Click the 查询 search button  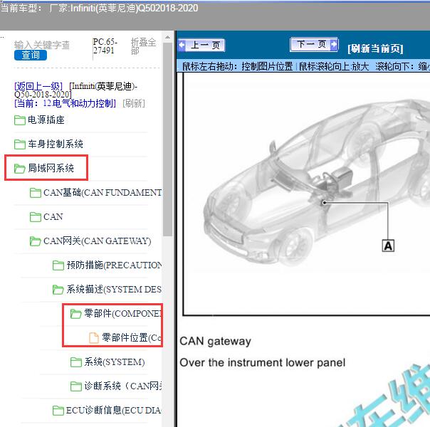coord(31,55)
